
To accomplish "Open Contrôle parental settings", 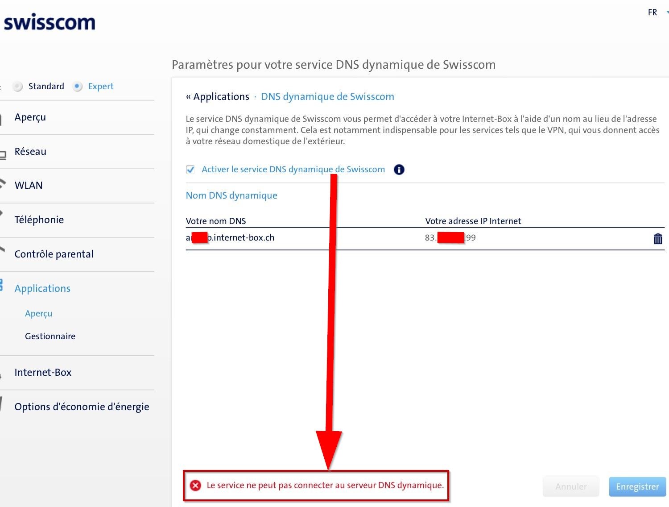I will (54, 254).
